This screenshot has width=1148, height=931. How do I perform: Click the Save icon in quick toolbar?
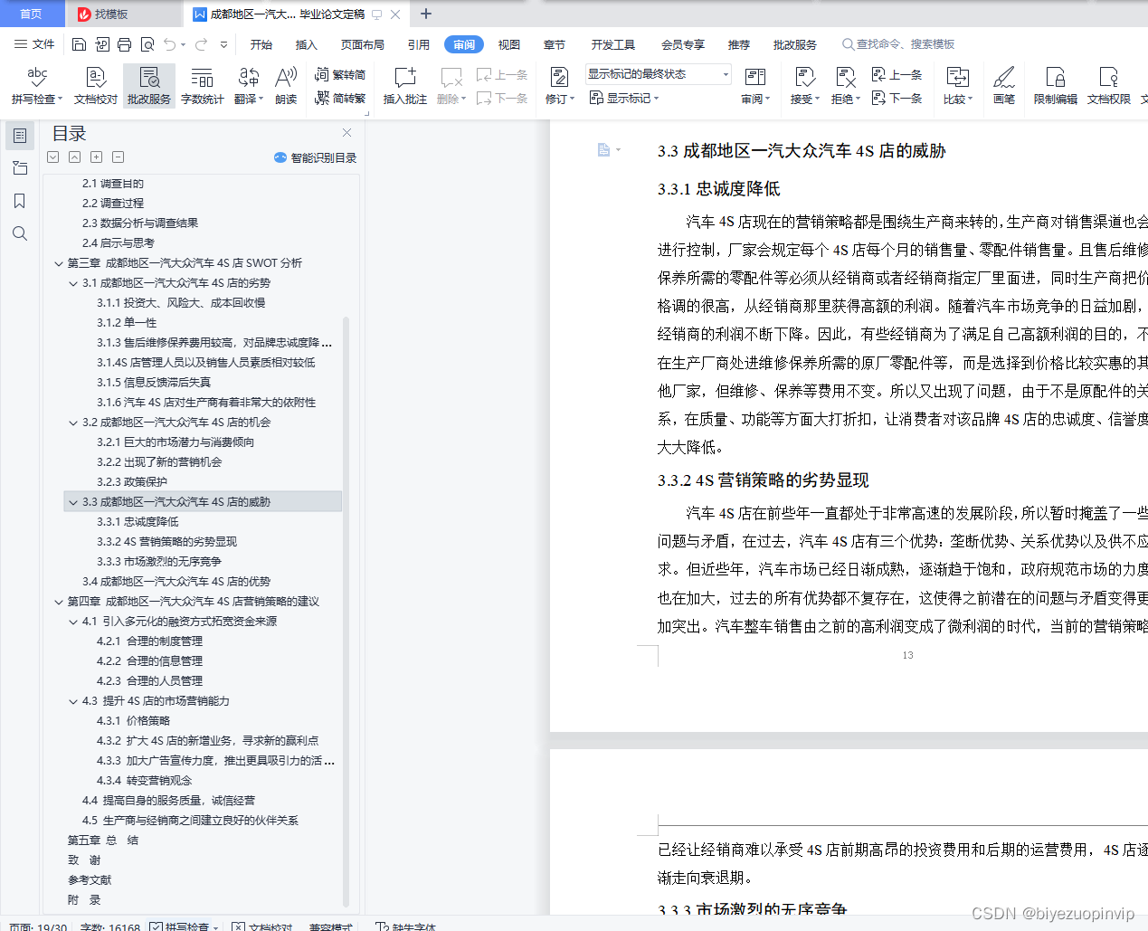pos(79,44)
